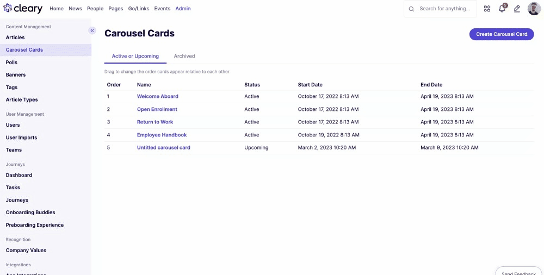
Task: Open Pages in top navigation
Action: (116, 9)
